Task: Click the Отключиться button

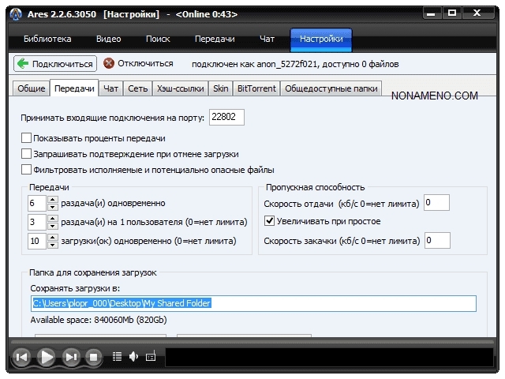Action: pyautogui.click(x=139, y=64)
